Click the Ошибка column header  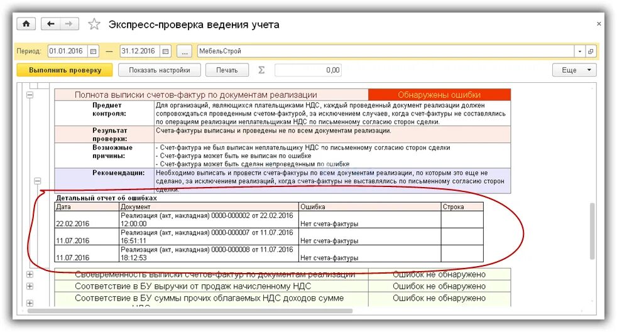tap(370, 206)
